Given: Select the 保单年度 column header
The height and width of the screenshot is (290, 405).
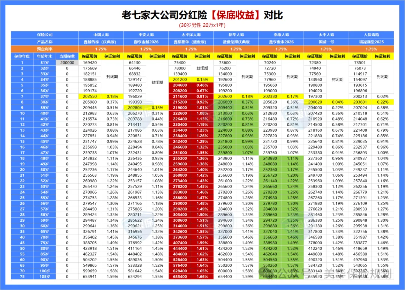Looking at the screenshot, I should (22, 56).
